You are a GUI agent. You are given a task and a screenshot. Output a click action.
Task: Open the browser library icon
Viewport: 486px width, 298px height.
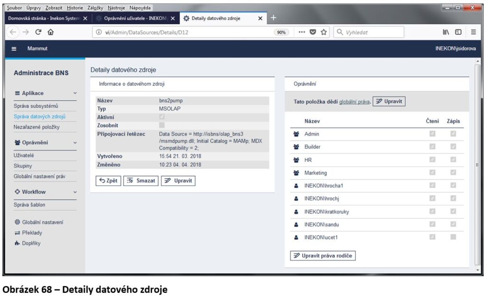[446, 32]
